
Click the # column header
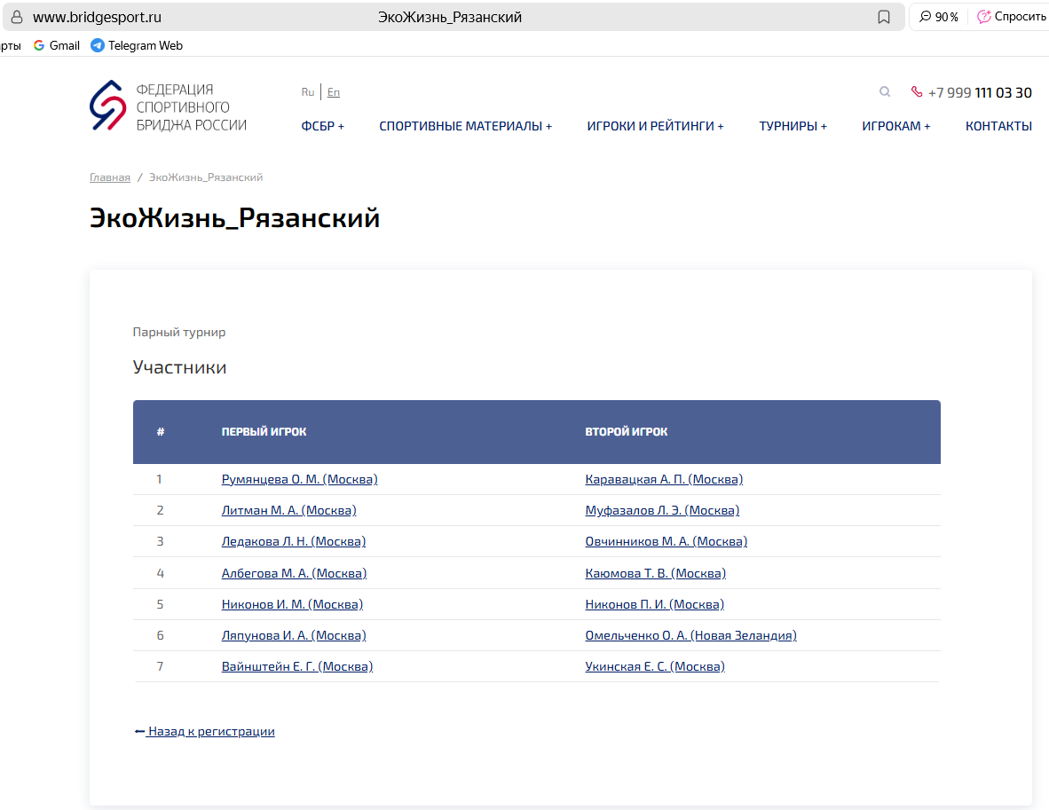(161, 432)
